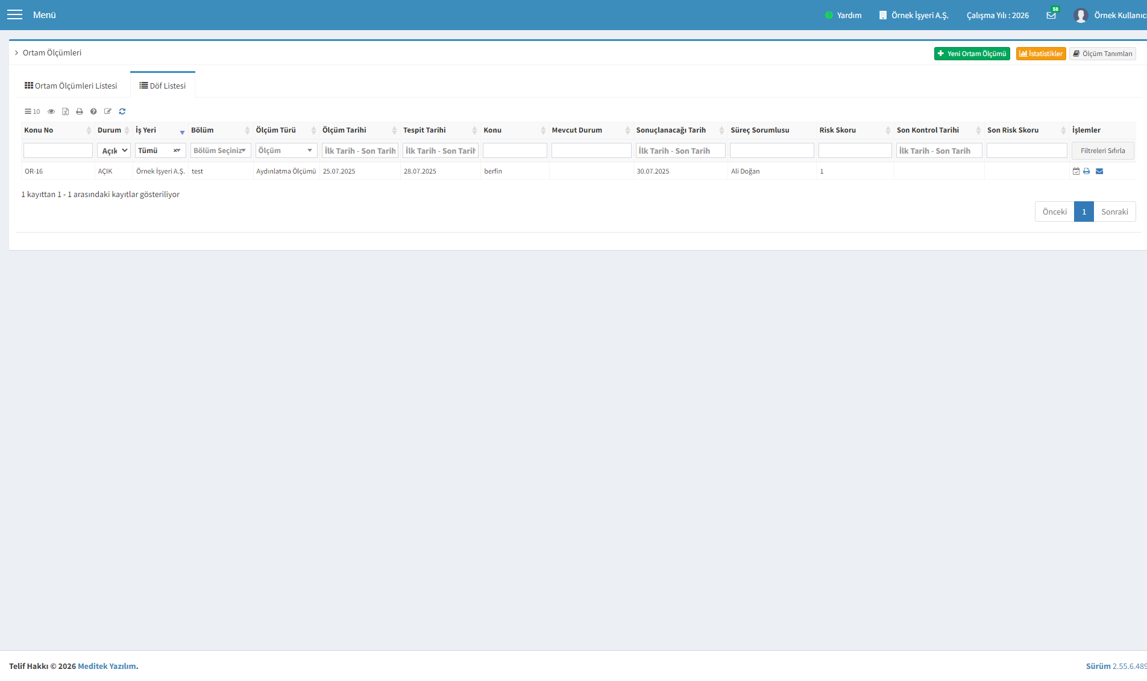Toggle column visibility eye icon
The height and width of the screenshot is (681, 1147).
(51, 111)
